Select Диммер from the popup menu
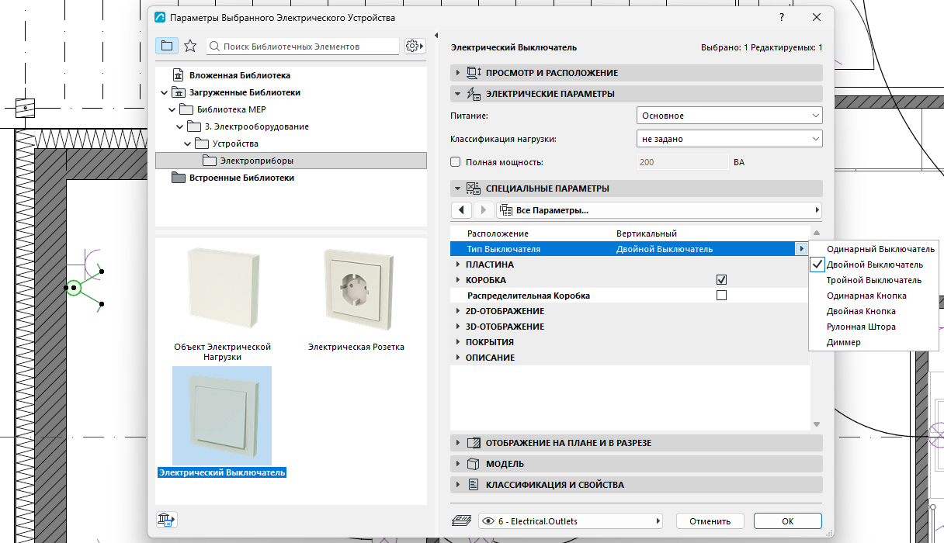Image resolution: width=944 pixels, height=543 pixels. point(875,342)
